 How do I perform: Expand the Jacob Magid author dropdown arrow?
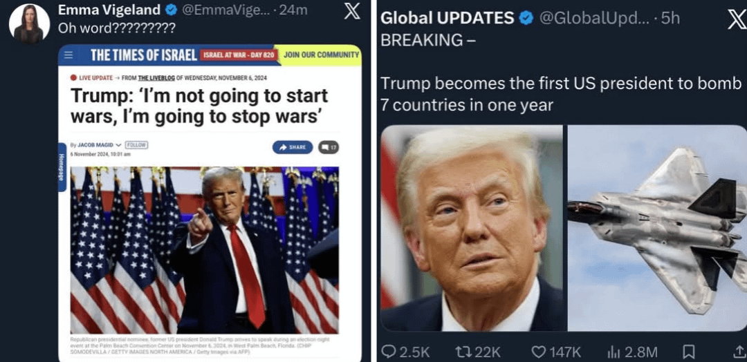[119, 146]
